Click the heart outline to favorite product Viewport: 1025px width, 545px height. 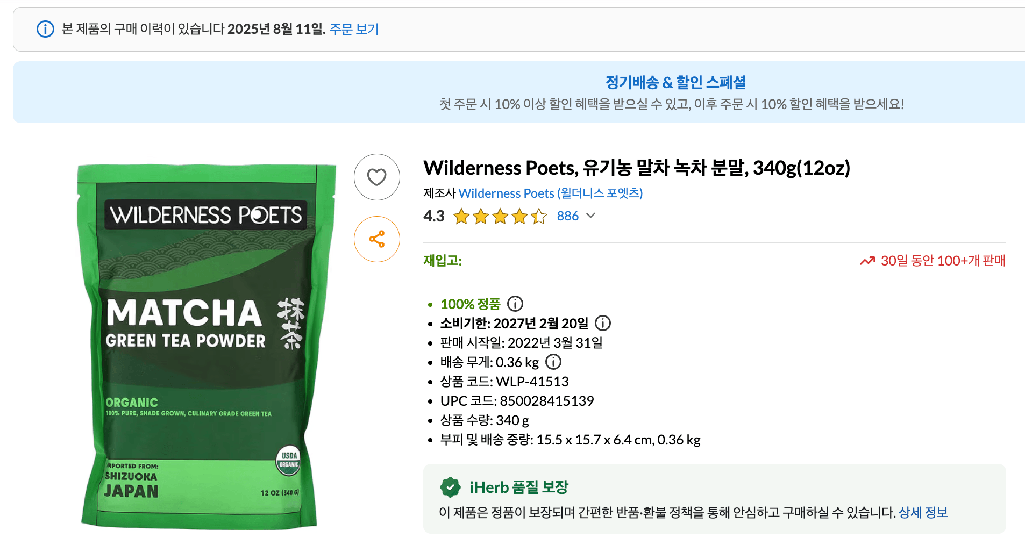point(376,177)
